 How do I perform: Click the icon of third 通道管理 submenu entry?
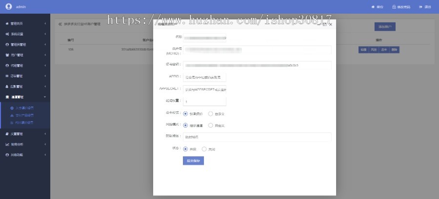pyautogui.click(x=12, y=123)
